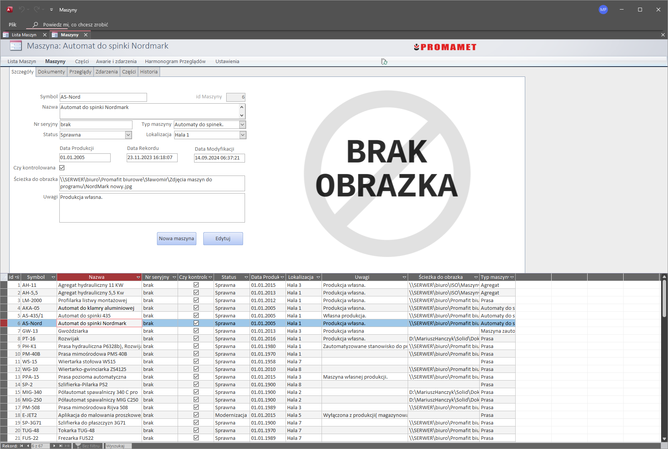This screenshot has width=668, height=449.
Task: Click the PROMAMET logo
Action: pos(445,47)
